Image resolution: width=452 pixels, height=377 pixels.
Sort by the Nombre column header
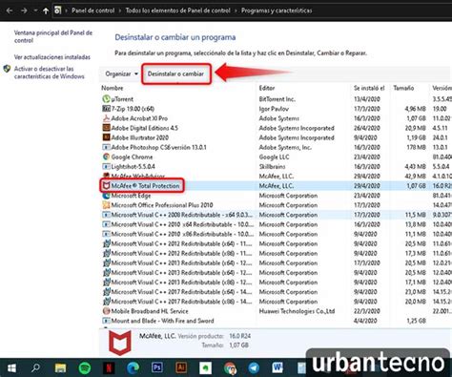click(x=113, y=88)
